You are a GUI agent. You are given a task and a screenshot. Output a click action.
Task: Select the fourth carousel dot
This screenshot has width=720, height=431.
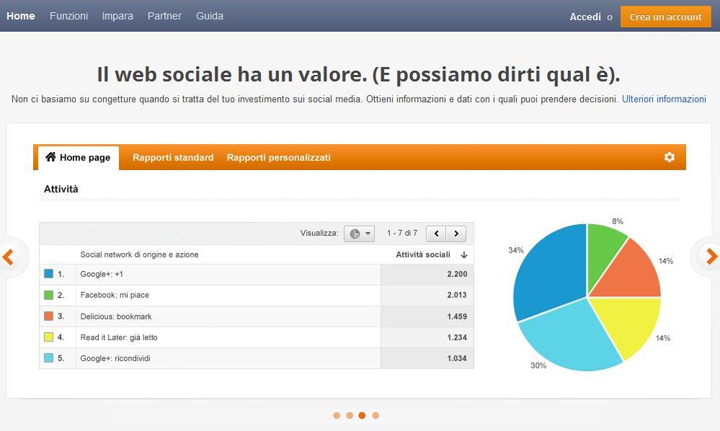[375, 415]
